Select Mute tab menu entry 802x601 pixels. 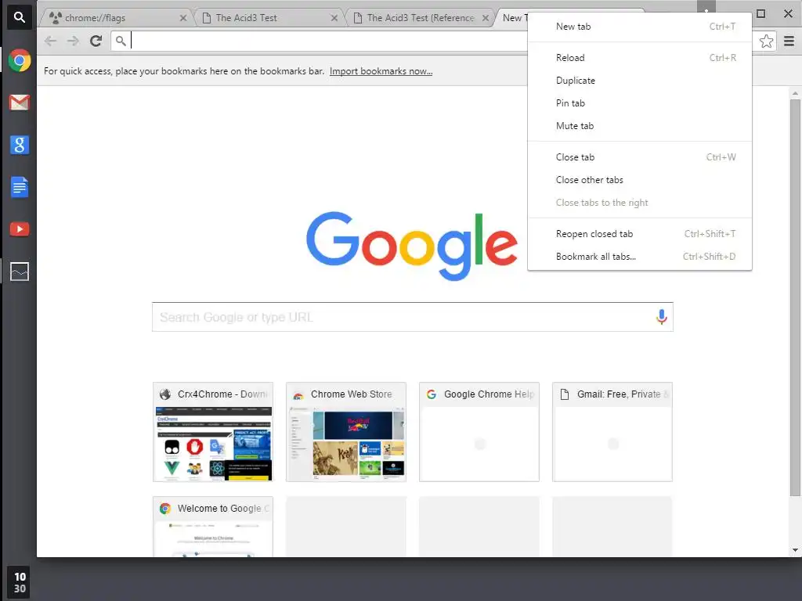point(639,126)
